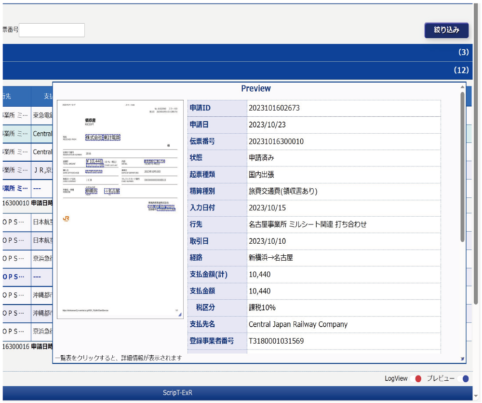This screenshot has width=482, height=403.
Task: Click the JR logo on the receipt
Action: pyautogui.click(x=66, y=219)
